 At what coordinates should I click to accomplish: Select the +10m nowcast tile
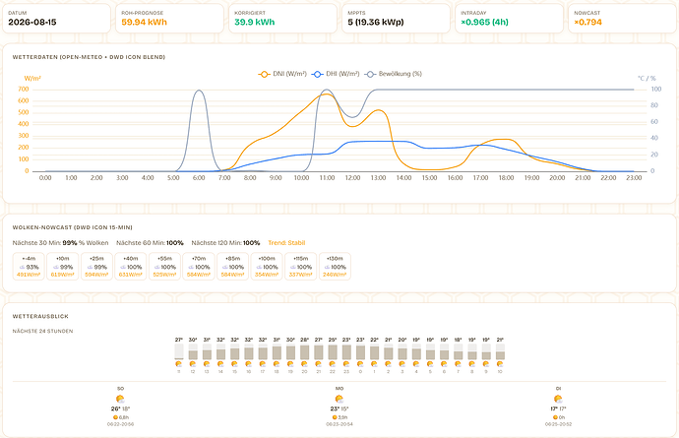[x=63, y=267]
